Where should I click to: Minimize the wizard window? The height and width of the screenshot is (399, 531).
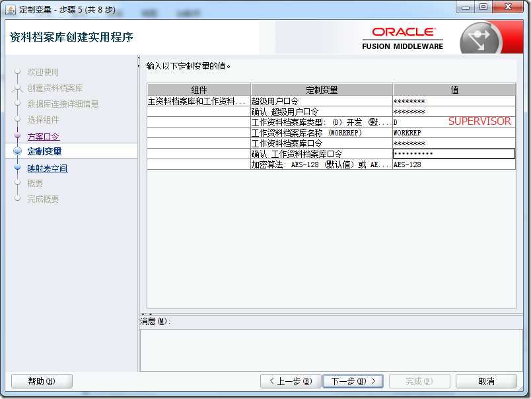coord(466,7)
